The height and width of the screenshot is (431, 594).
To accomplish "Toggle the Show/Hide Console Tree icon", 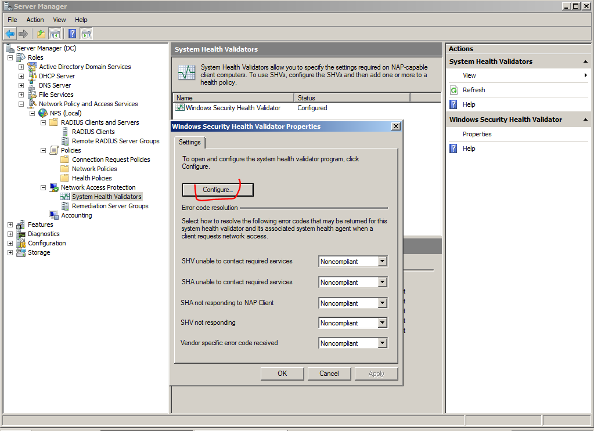I will pos(55,34).
